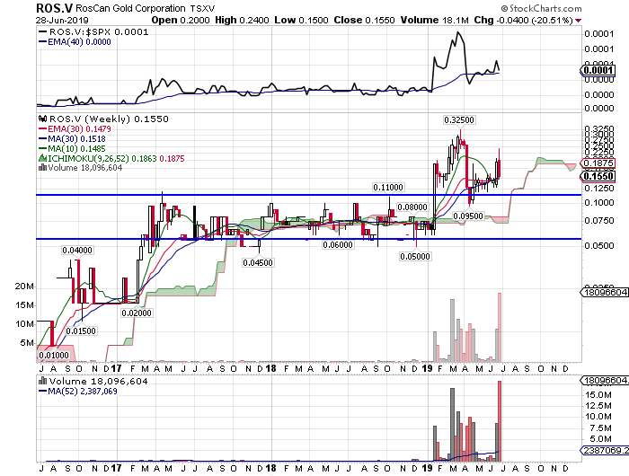
Task: Click the RosCan Gold Corporation name
Action: pos(131,8)
